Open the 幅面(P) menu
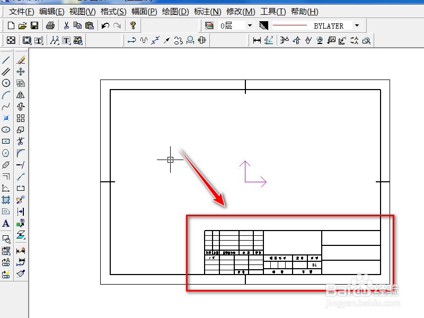Screen dimensions: 424x318 [144, 12]
